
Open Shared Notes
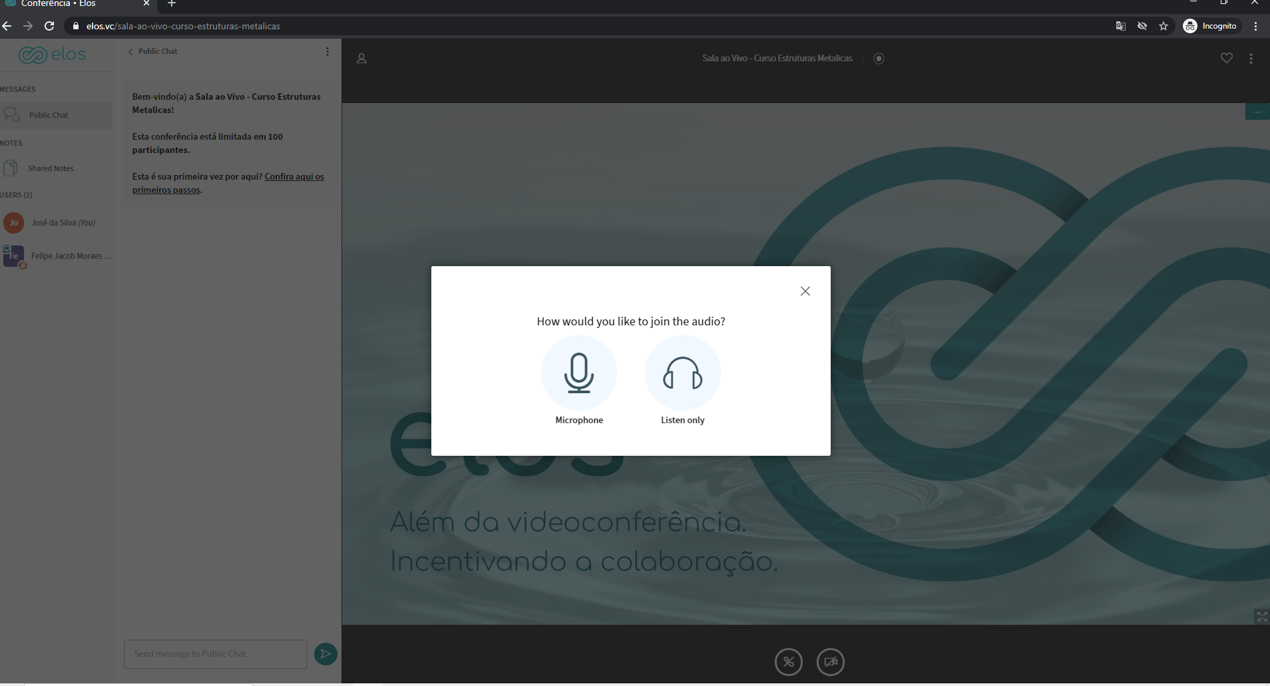point(56,168)
